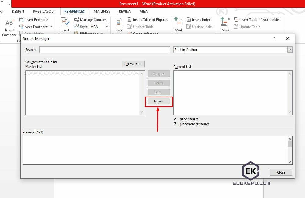305x198 pixels.
Task: Click the Insert Index icon
Action: coord(199,19)
